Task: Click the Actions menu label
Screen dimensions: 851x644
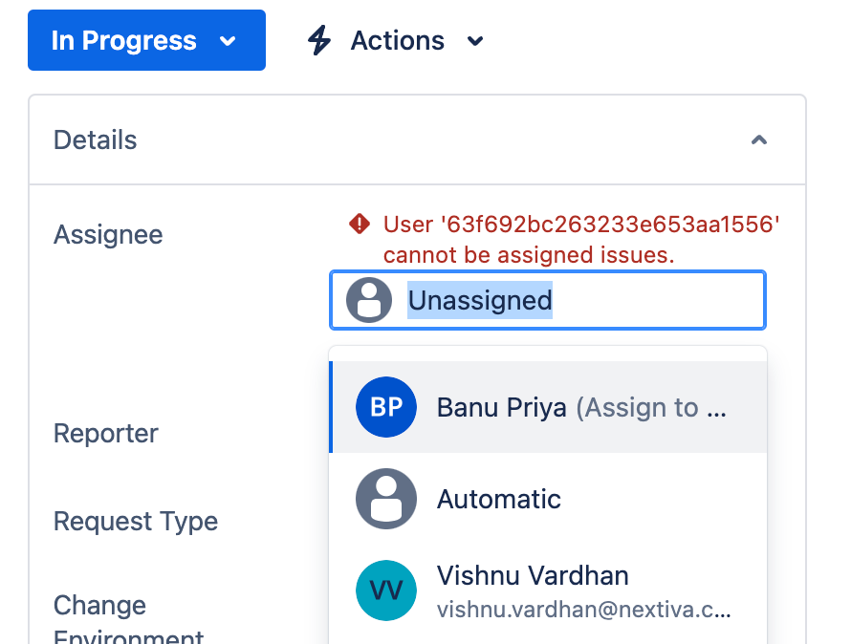Action: (397, 41)
